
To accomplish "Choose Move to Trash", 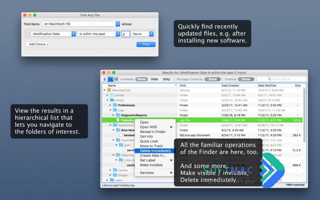I will (x=154, y=146).
